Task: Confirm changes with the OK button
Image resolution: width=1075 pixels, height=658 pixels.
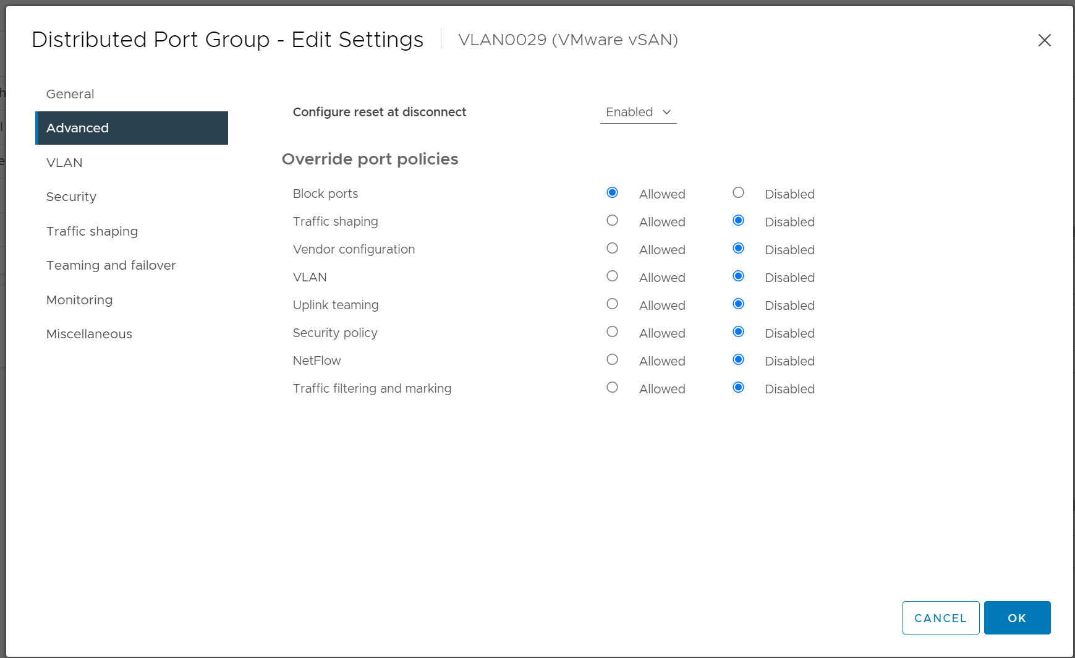Action: coord(1017,618)
